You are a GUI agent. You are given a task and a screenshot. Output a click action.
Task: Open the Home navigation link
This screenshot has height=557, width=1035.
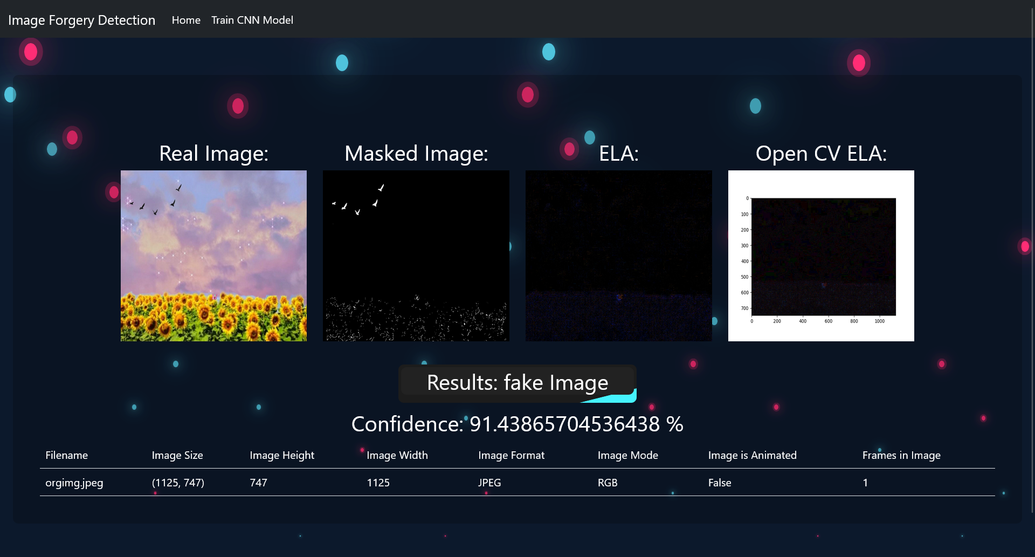pyautogui.click(x=186, y=20)
